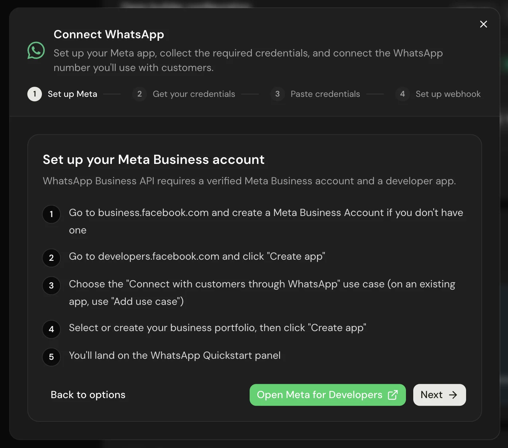The image size is (508, 448).
Task: Select step 2 circle in wizard header
Action: click(140, 94)
